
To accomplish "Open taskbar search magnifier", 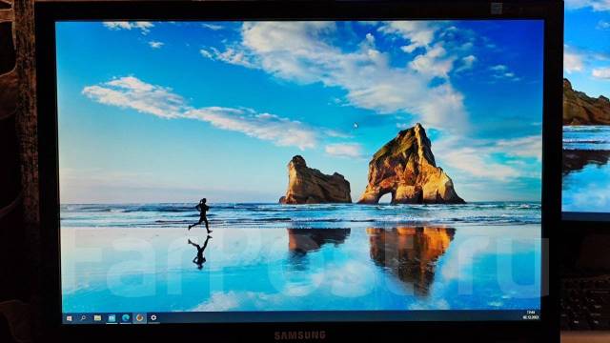I will tap(83, 318).
